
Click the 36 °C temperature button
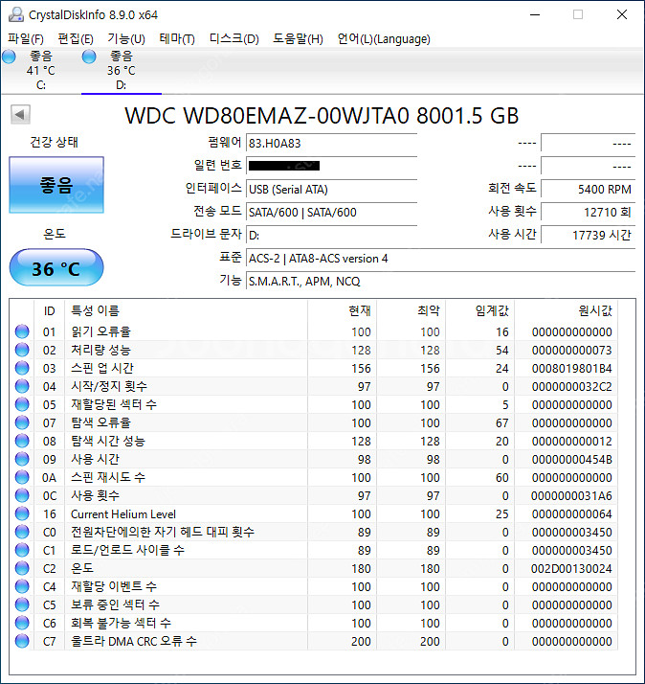[x=56, y=267]
